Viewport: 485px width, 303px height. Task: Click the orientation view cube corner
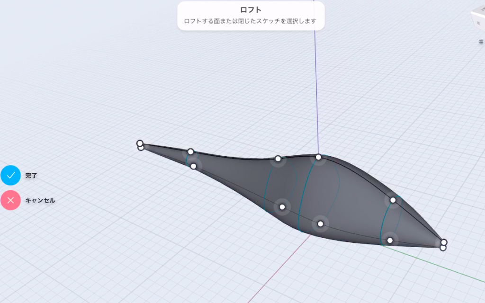(x=478, y=18)
